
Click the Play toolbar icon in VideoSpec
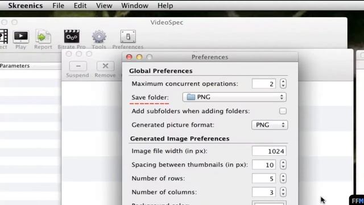pyautogui.click(x=21, y=36)
